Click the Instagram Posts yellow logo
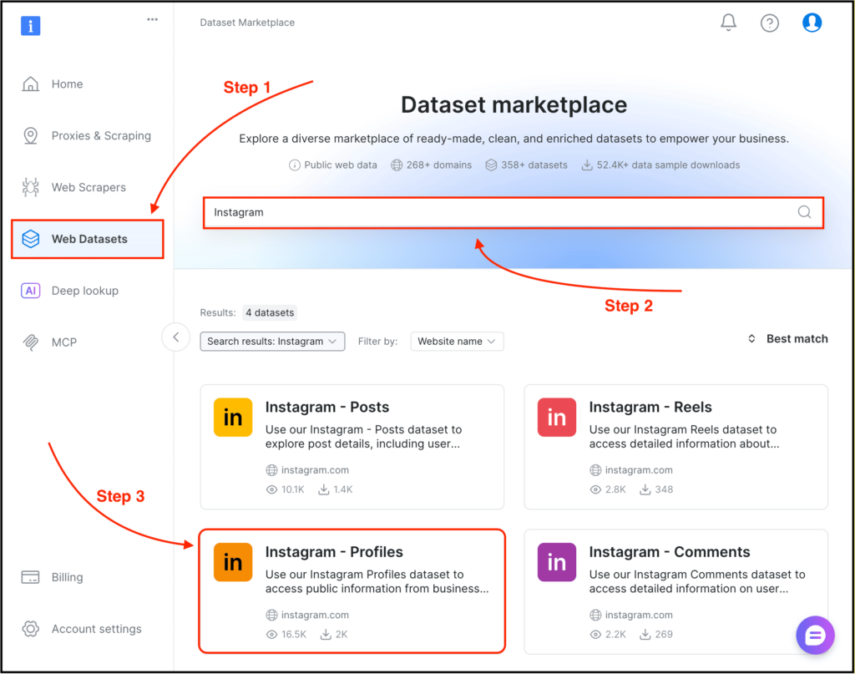 click(x=233, y=417)
